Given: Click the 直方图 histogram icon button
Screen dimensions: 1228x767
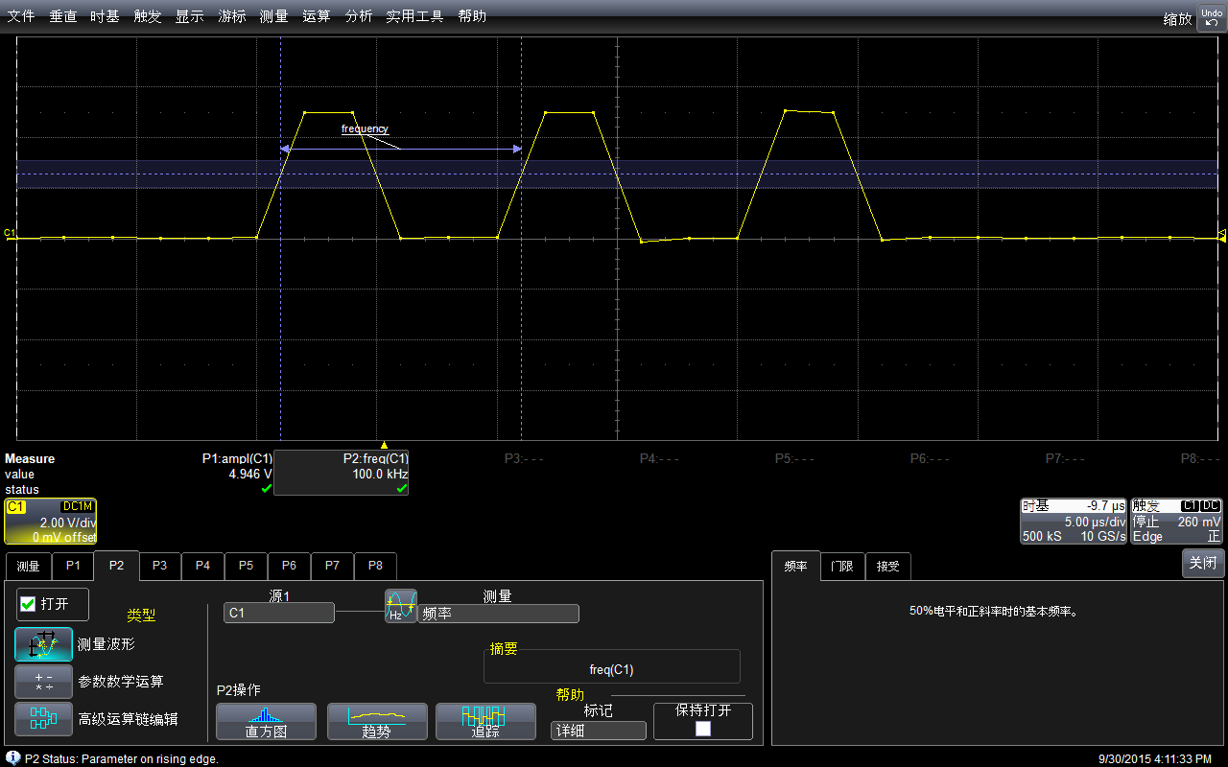Looking at the screenshot, I should tap(266, 722).
